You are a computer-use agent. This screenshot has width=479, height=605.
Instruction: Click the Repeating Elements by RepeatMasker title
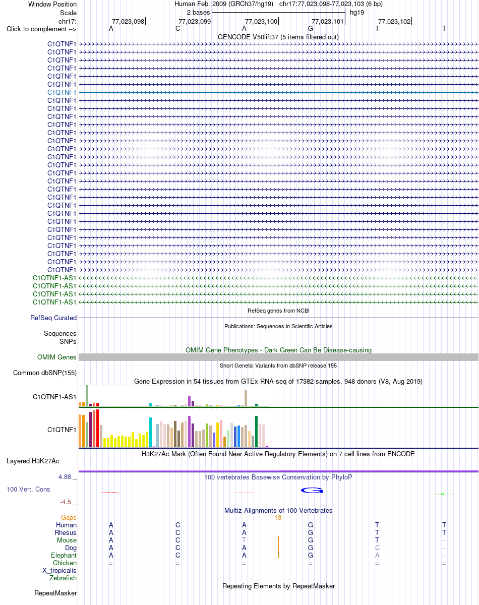coord(278,586)
